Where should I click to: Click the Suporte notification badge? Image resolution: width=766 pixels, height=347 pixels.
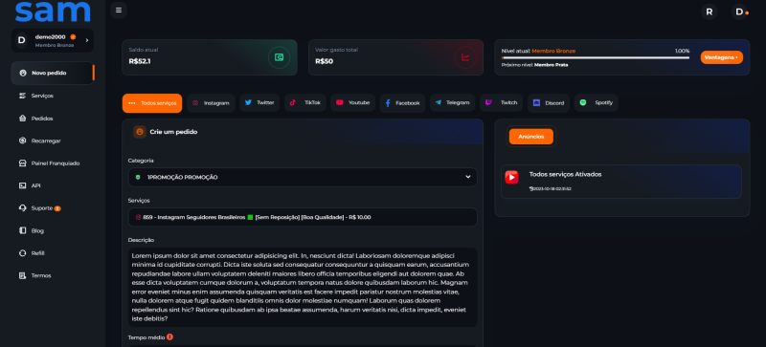(x=57, y=208)
